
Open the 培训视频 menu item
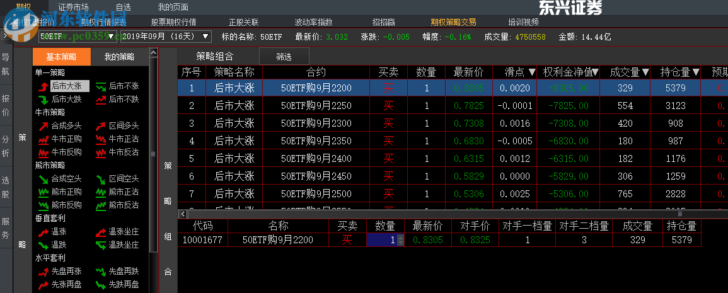click(x=523, y=22)
